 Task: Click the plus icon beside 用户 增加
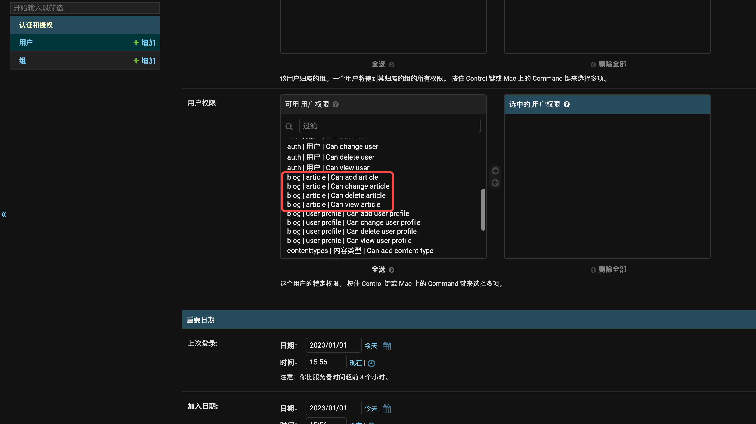point(136,43)
